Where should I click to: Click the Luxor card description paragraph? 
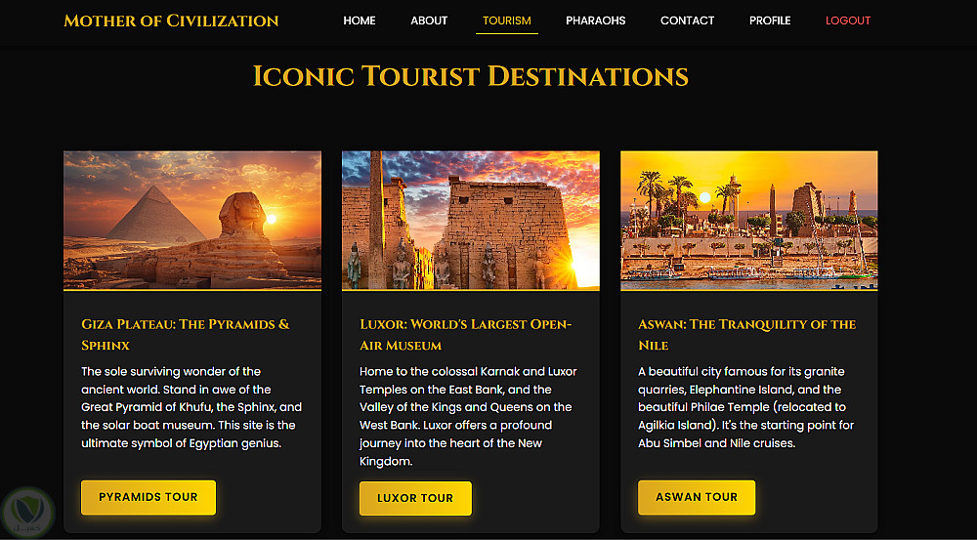pyautogui.click(x=469, y=416)
